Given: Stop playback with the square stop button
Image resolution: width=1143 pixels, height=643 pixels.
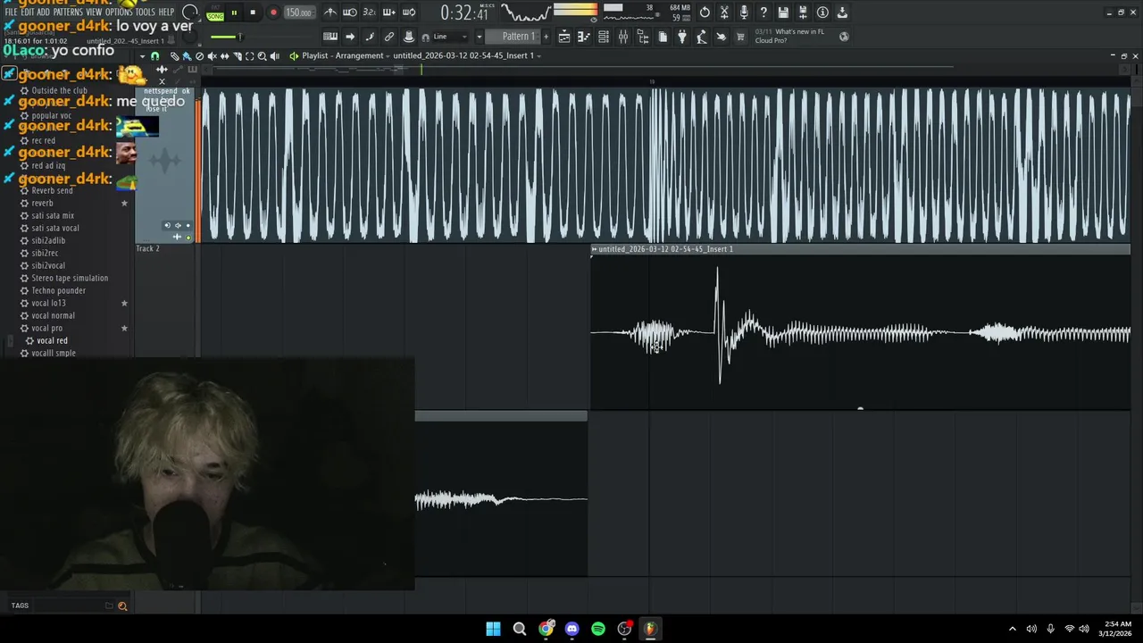Looking at the screenshot, I should coord(253,13).
